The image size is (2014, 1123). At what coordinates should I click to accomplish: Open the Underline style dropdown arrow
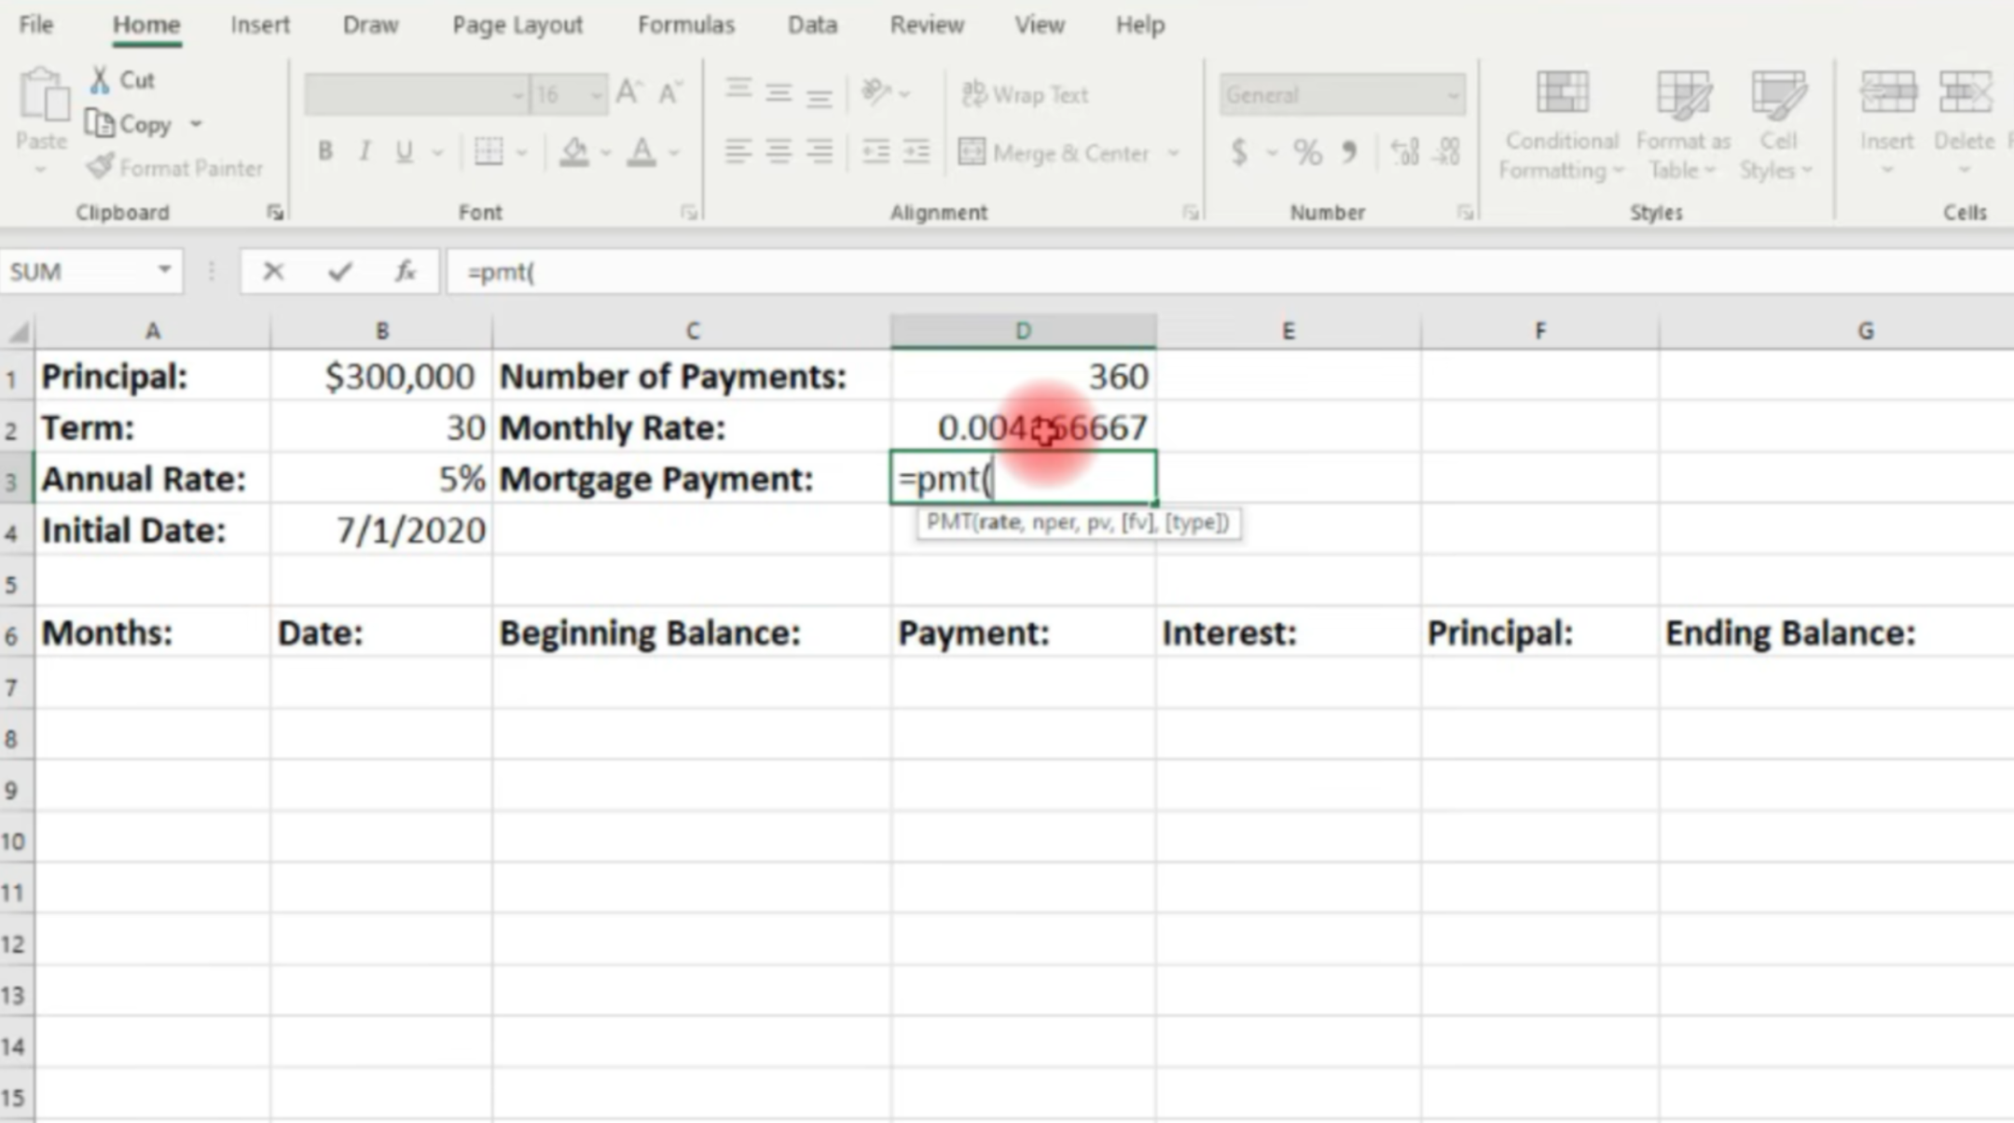pyautogui.click(x=437, y=152)
